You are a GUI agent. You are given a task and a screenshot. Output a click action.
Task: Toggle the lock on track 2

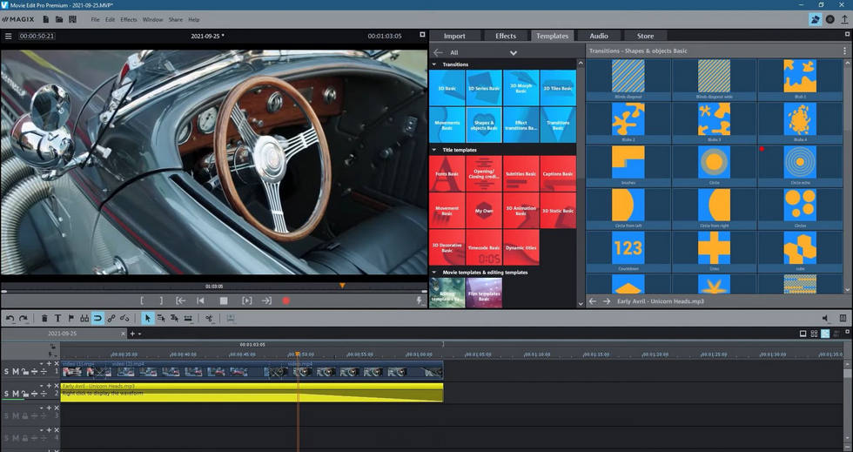pyautogui.click(x=25, y=393)
